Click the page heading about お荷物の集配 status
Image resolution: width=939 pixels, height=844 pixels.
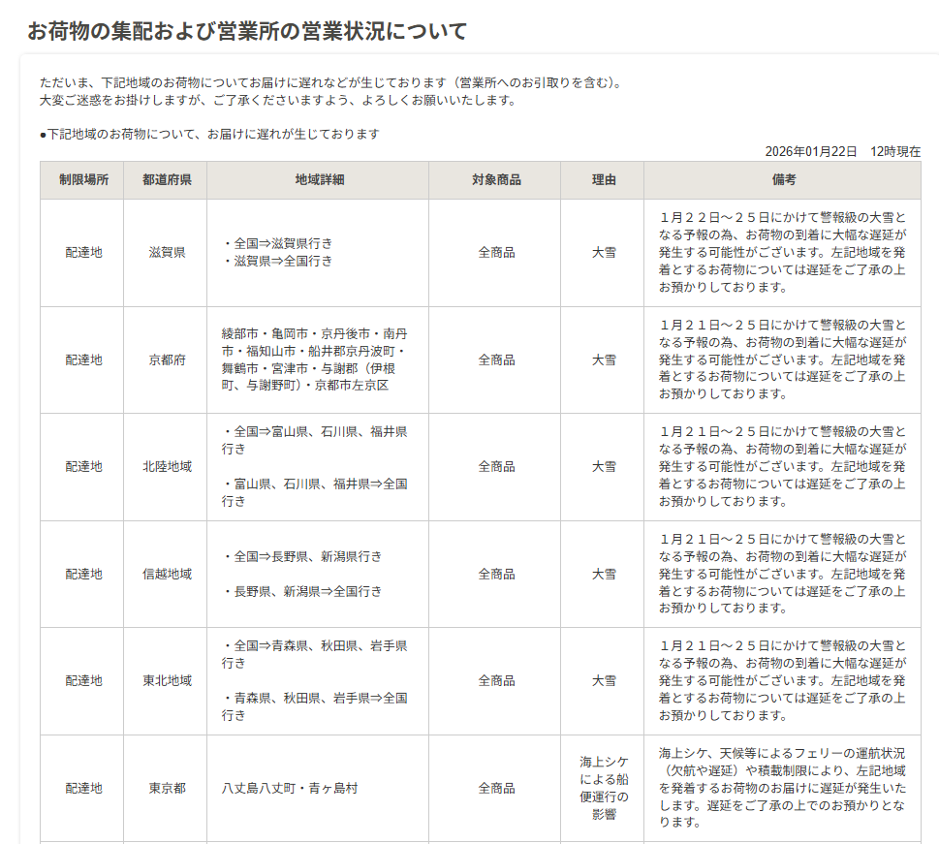pos(247,31)
